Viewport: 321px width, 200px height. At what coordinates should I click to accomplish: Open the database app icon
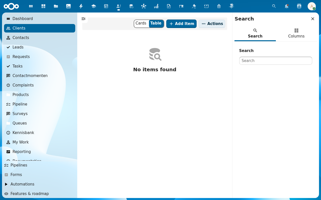point(131,6)
